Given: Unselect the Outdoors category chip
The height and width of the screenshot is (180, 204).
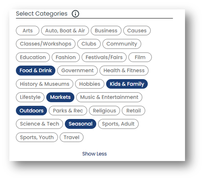Looking at the screenshot, I should tap(31, 111).
